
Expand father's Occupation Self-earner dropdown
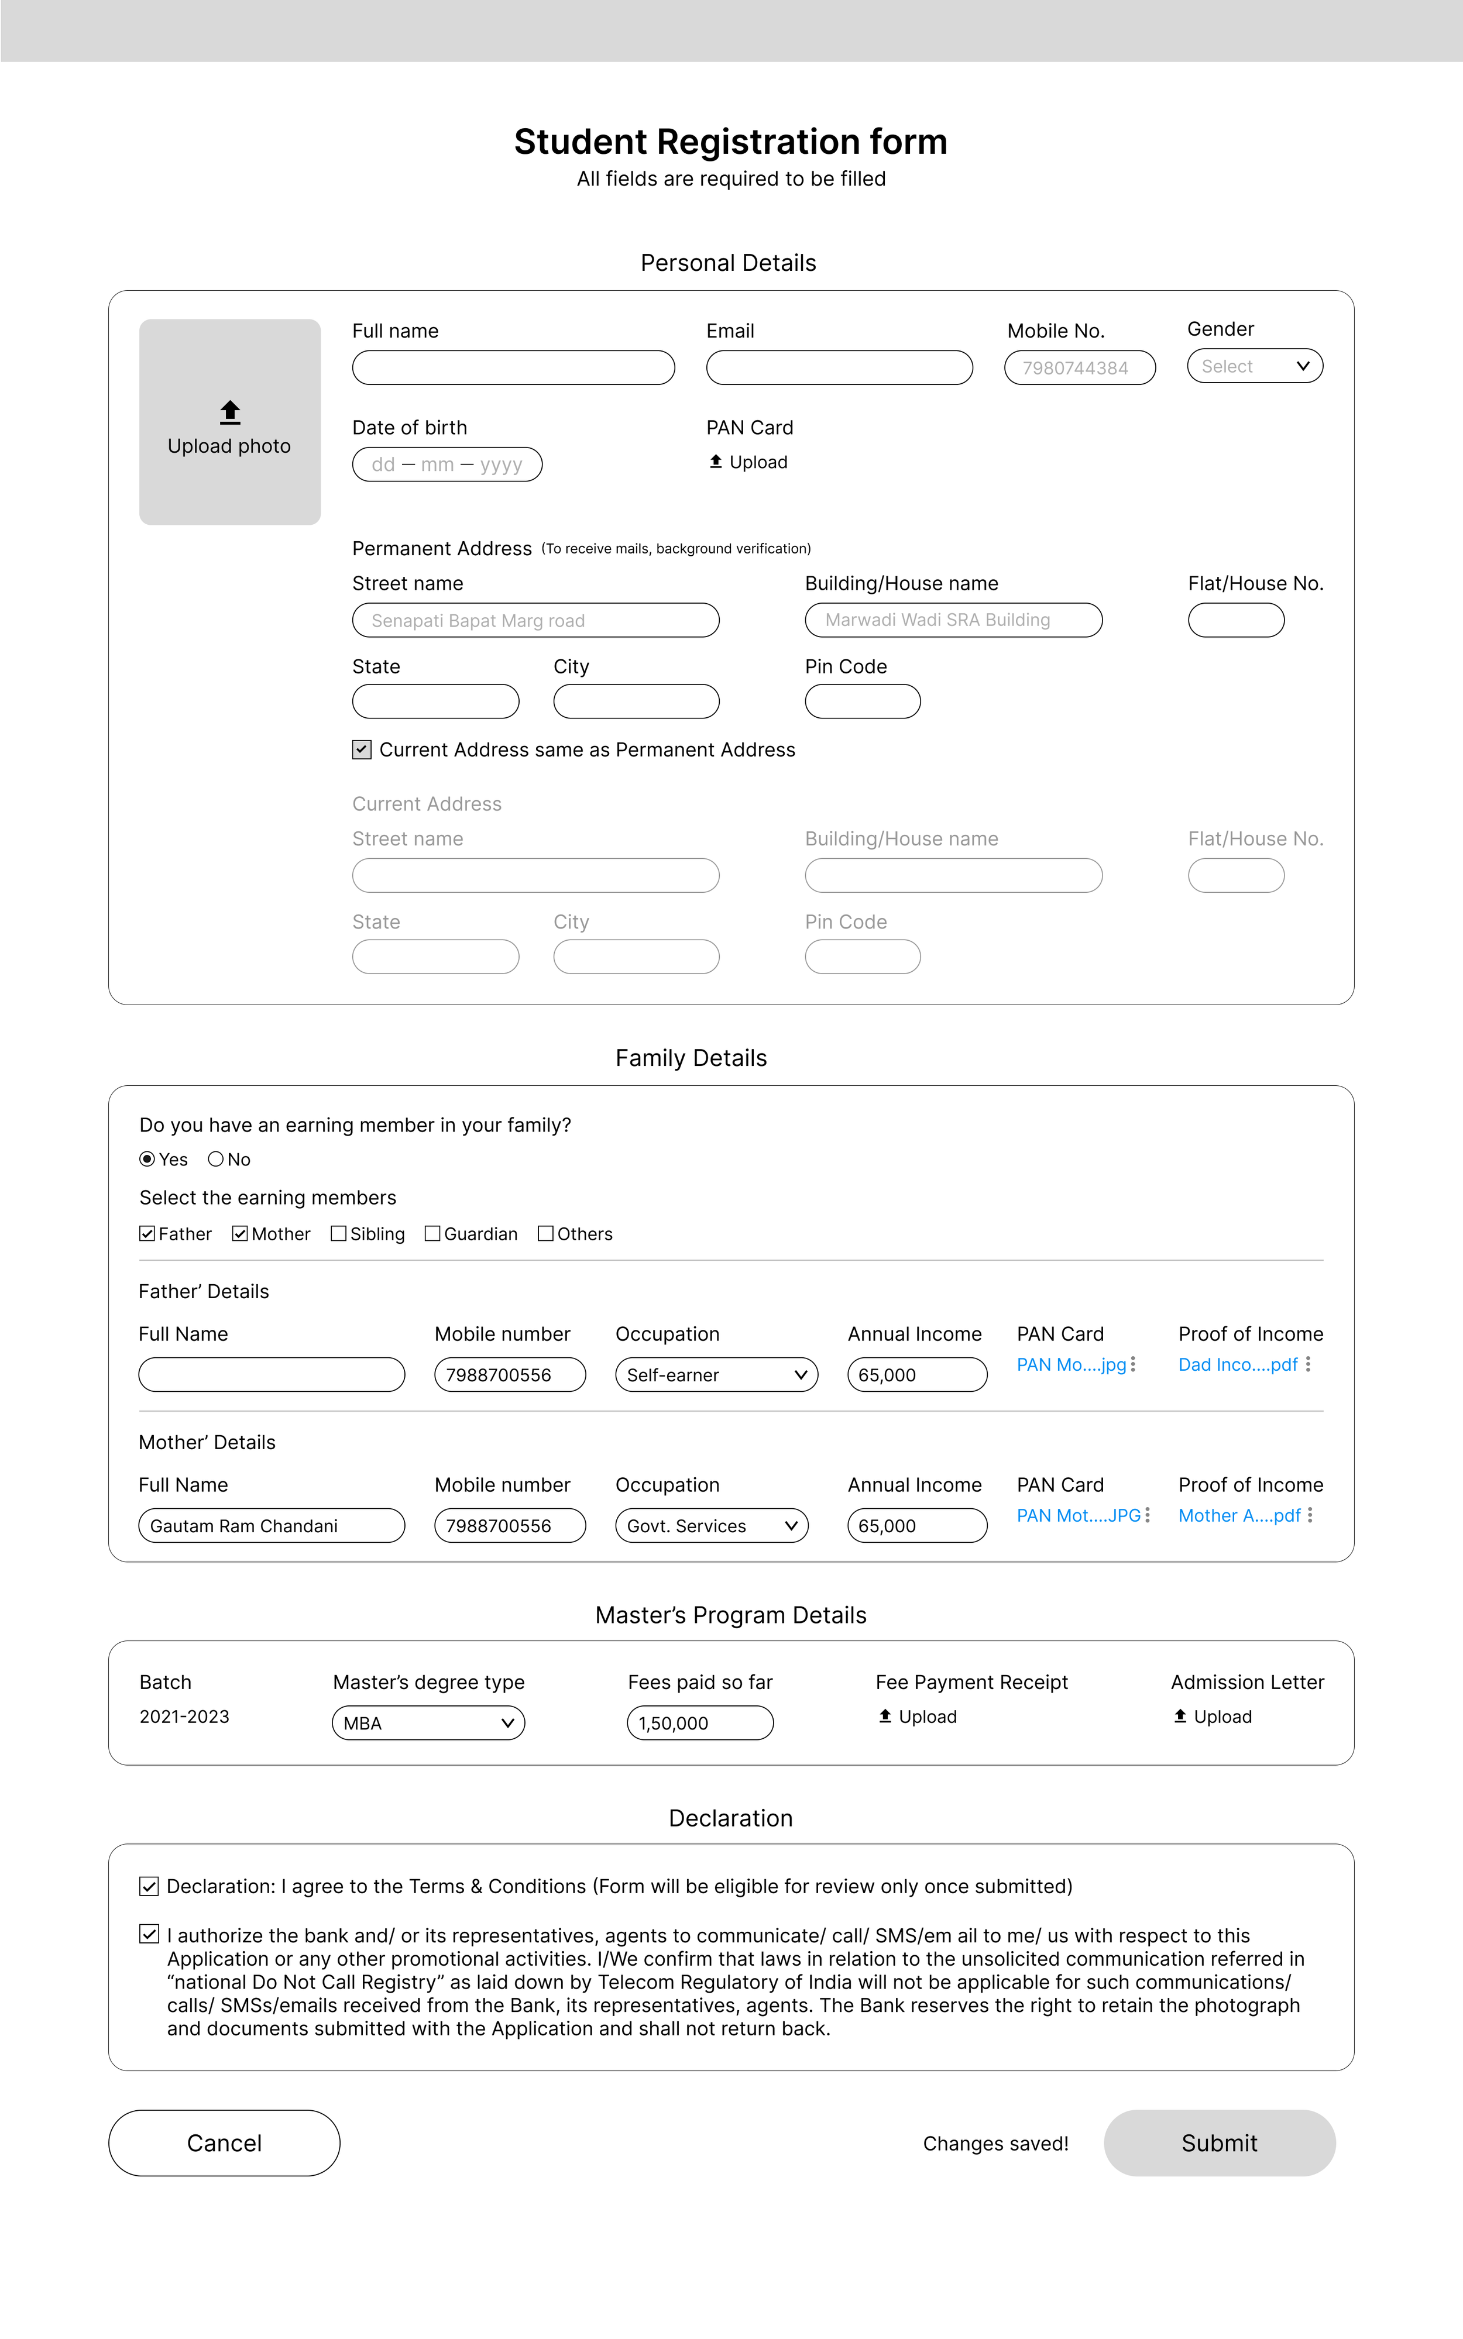pos(716,1375)
